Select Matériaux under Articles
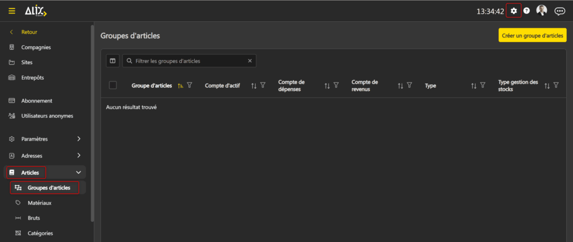Image resolution: width=573 pixels, height=242 pixels. pos(39,203)
